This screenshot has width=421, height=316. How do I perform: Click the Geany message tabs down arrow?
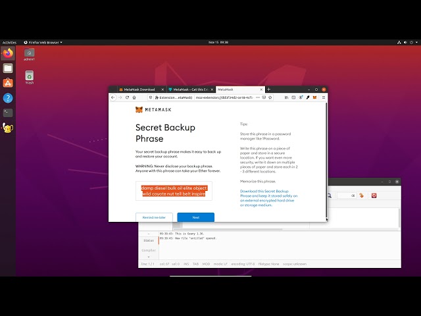pos(149,257)
